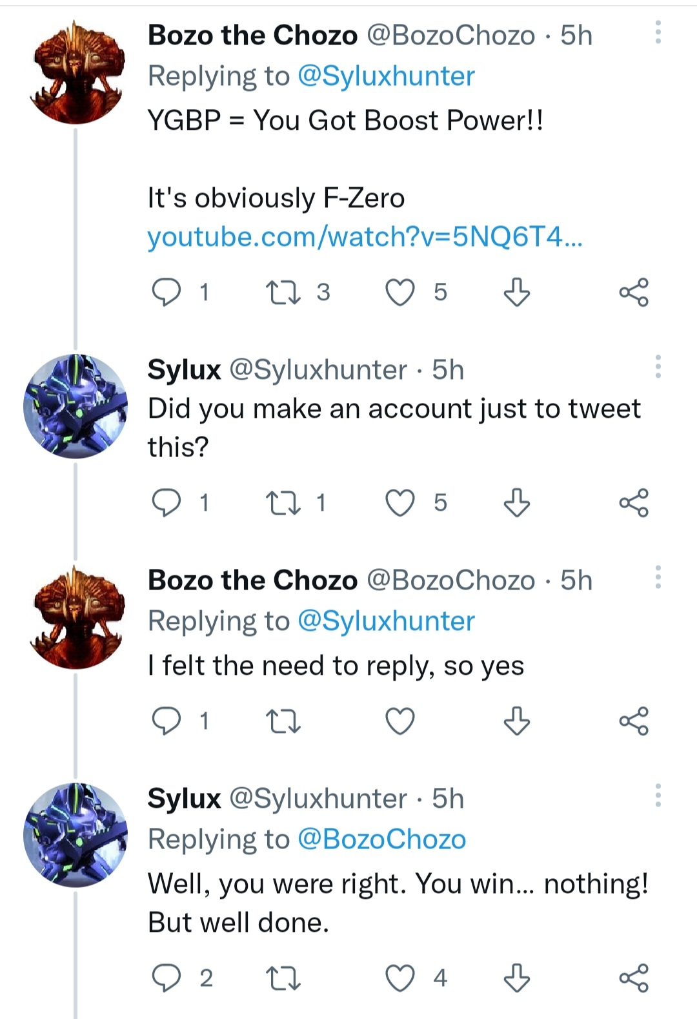
Task: Downvote the 'You win... nothing!' tweet
Action: coord(516,978)
